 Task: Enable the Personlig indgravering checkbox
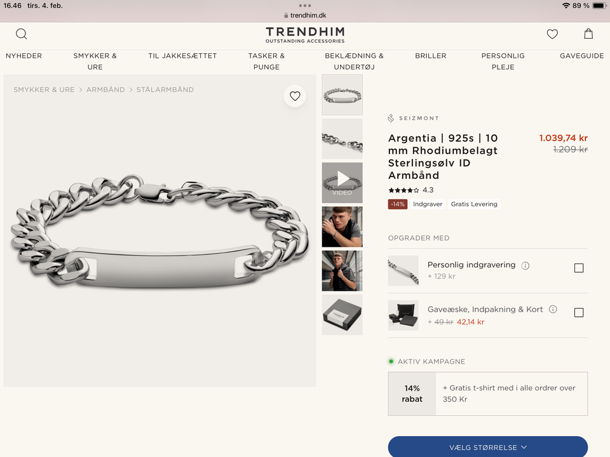click(579, 268)
